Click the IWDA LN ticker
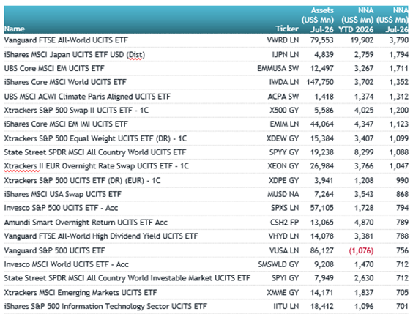 [x=284, y=82]
